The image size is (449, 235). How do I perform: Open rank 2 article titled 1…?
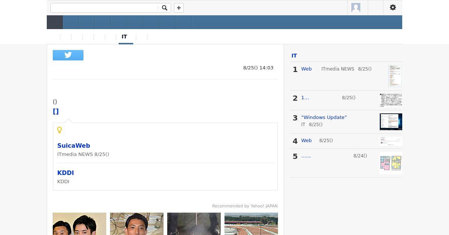305,98
